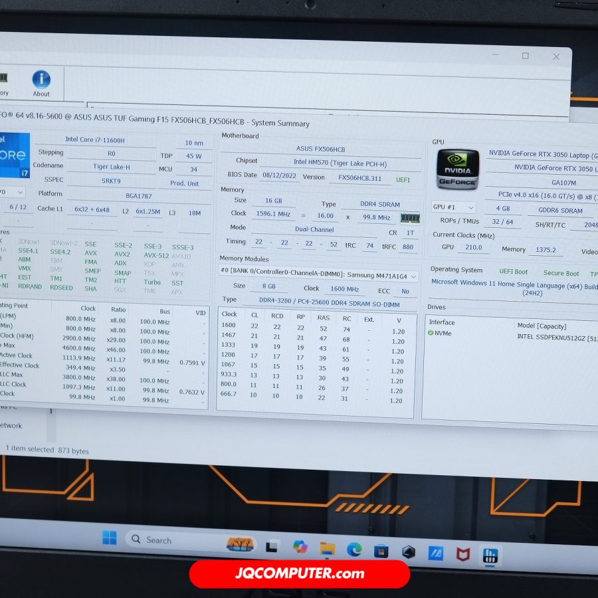
Task: Open the CPU selector dropdown under the Intel logo
Action: click(12, 192)
